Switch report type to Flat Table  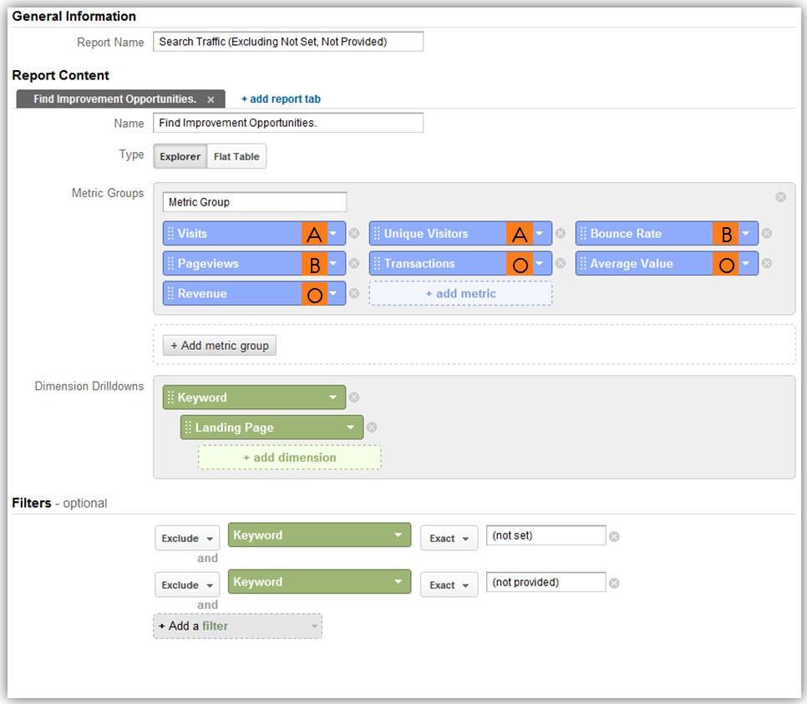236,156
